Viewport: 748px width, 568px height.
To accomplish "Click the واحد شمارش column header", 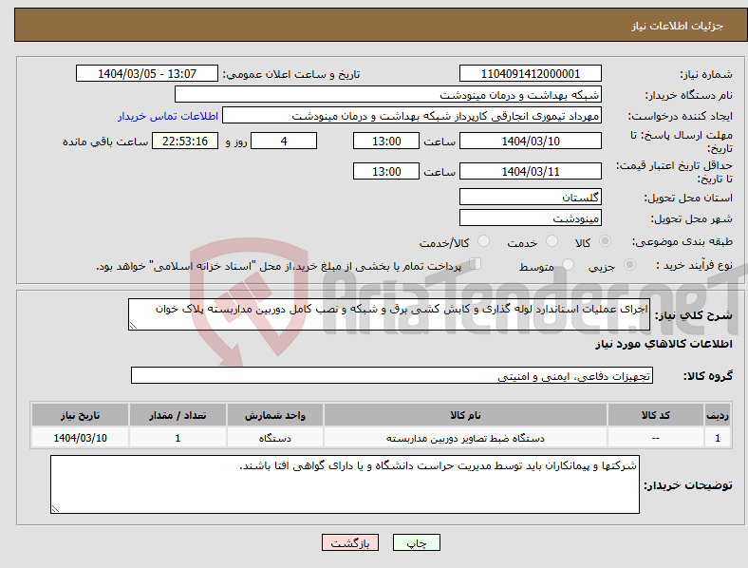I will (x=274, y=415).
